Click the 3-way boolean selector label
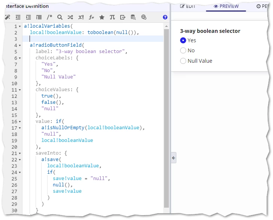Viewport: 273px width, 220px height. [210, 31]
